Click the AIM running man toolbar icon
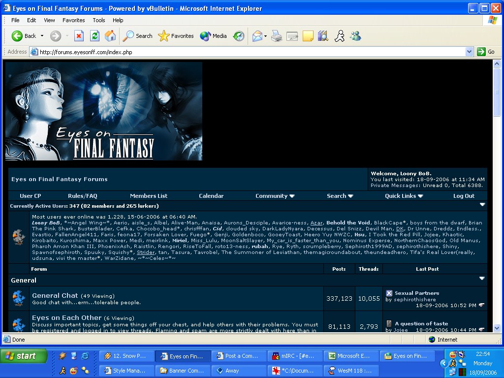This screenshot has height=378, width=504. [340, 36]
